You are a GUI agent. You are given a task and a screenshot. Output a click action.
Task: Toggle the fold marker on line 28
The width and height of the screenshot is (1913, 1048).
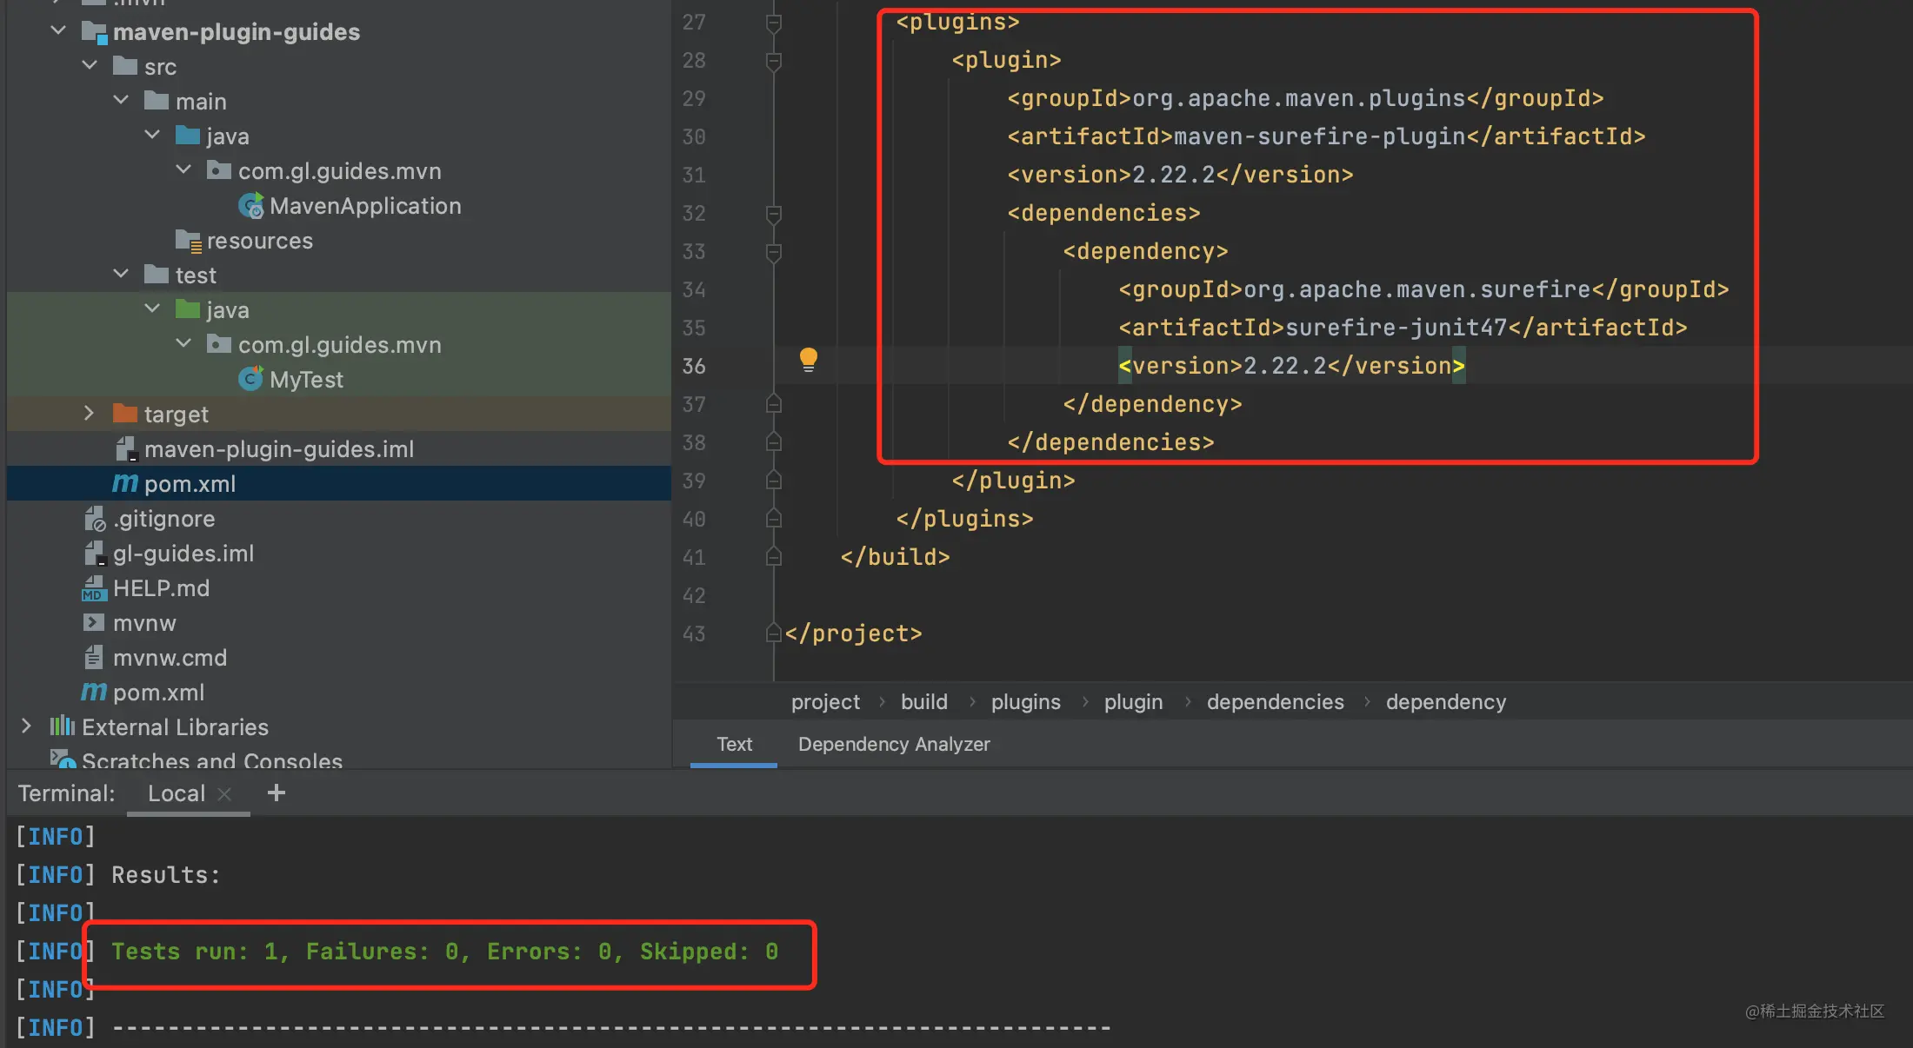click(x=773, y=61)
